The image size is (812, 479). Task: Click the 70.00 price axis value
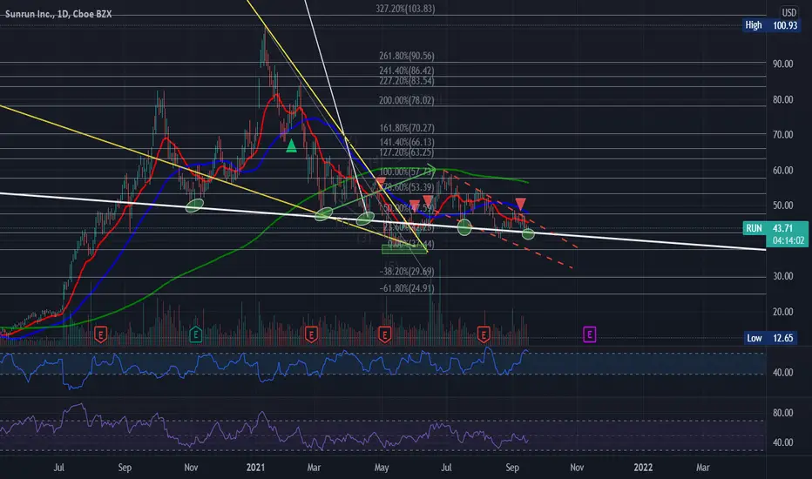[x=782, y=135]
